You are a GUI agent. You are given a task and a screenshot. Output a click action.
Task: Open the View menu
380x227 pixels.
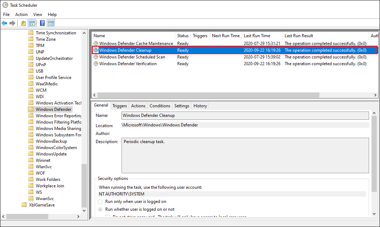tap(38, 15)
